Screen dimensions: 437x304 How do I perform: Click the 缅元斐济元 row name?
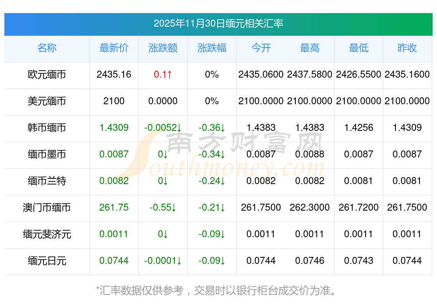pos(47,234)
